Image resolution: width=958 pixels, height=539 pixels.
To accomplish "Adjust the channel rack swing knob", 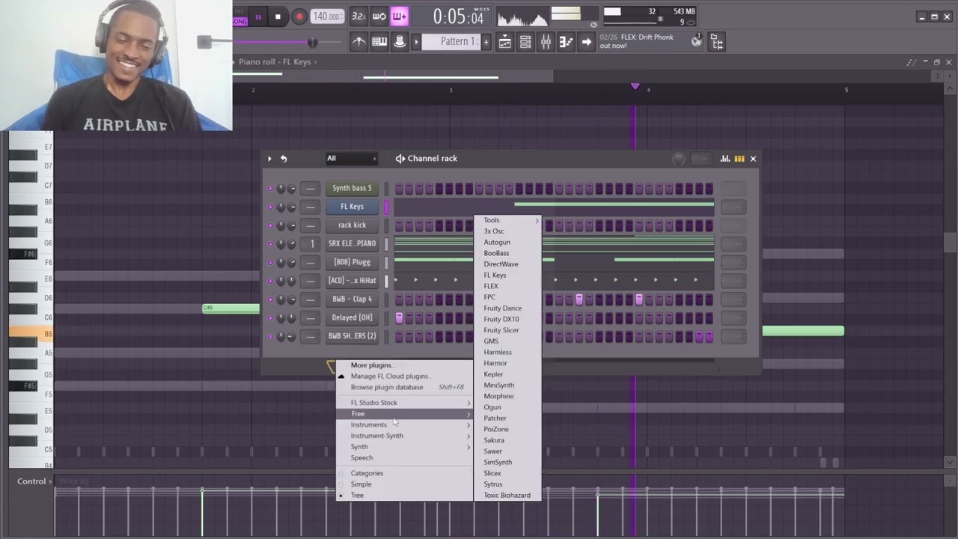I will 678,159.
